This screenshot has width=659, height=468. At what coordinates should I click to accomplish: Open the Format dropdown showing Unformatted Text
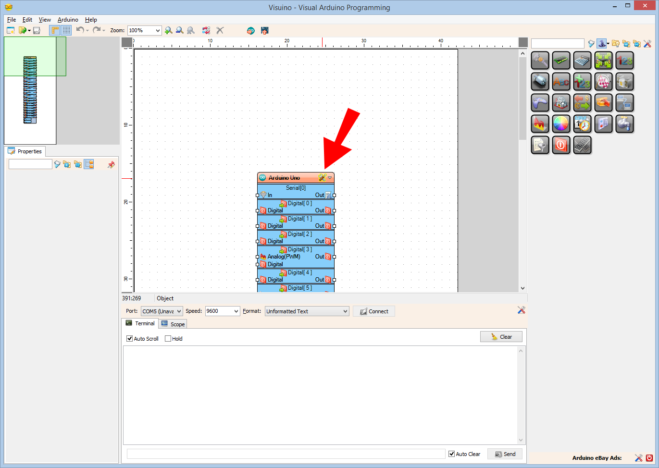(x=306, y=311)
